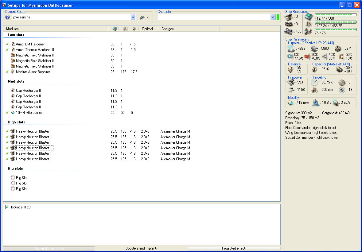Click the CPU icon in Ship Resources
This screenshot has width=362, height=252.
[309, 17]
